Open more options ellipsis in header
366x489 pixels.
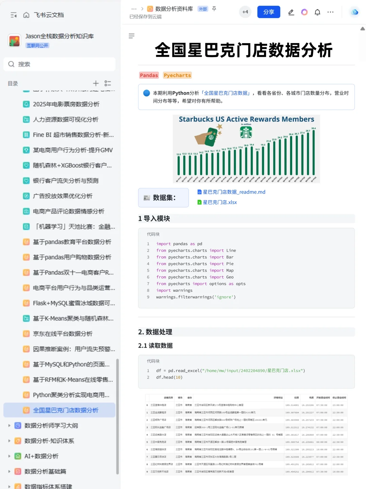(330, 12)
